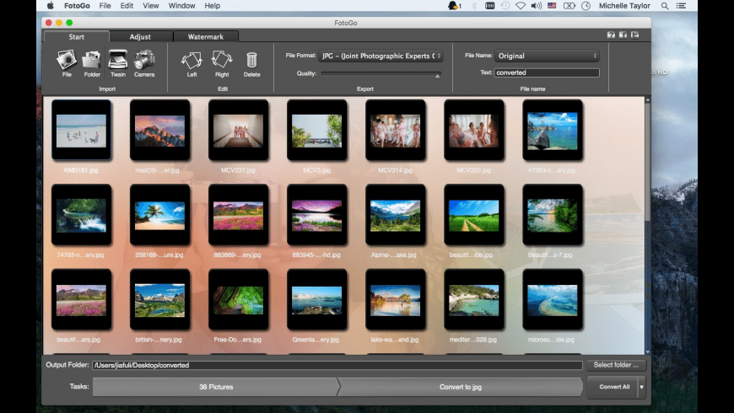This screenshot has height=413, width=734.
Task: Click the Text field containing converted
Action: 547,72
